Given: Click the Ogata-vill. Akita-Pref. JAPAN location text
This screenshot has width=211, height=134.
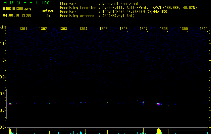Looking at the screenshot, I should tap(150, 8).
